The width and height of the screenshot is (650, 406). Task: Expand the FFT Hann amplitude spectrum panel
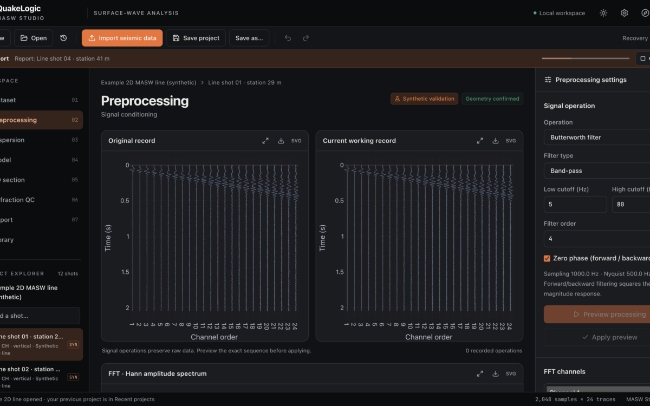[480, 374]
